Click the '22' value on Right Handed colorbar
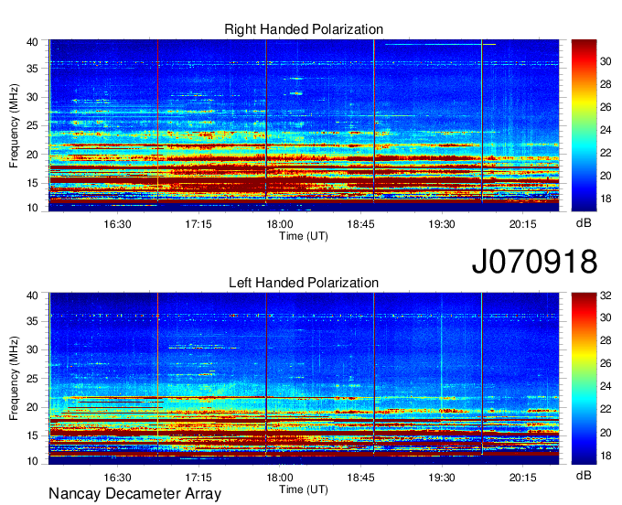 coord(606,153)
